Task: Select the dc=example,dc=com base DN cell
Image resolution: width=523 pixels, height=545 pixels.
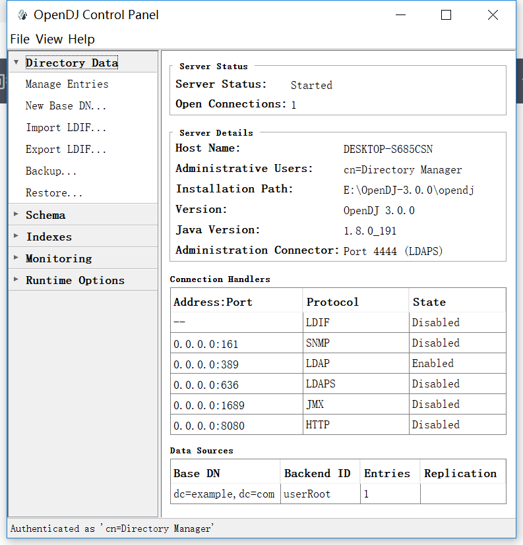Action: 226,494
